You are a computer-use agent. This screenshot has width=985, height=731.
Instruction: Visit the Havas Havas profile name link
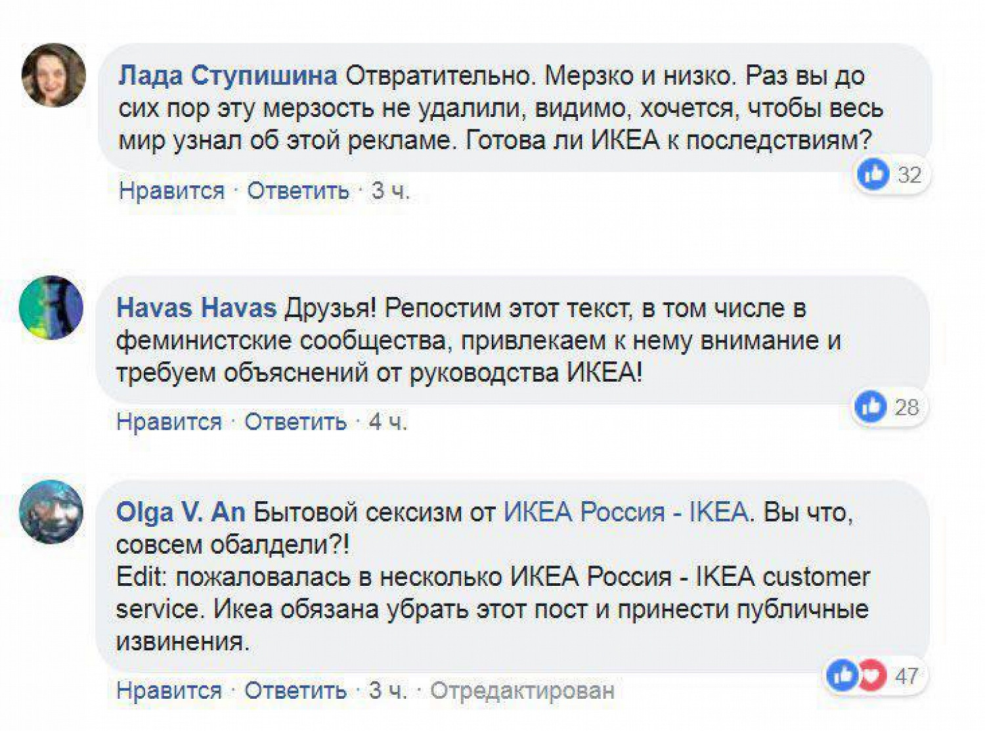click(x=196, y=308)
